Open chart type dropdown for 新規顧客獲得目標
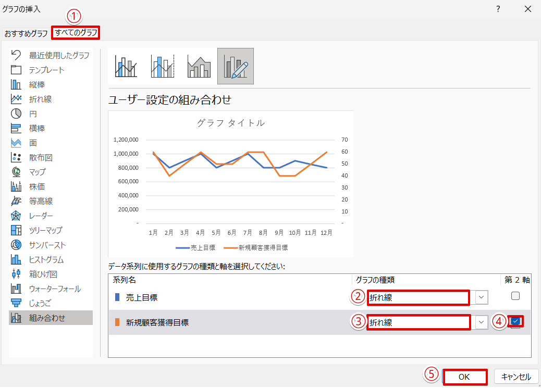 [x=482, y=322]
